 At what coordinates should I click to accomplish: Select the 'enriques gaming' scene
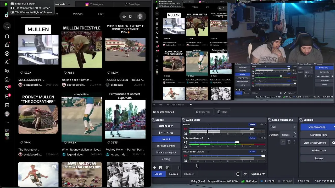[x=166, y=146]
